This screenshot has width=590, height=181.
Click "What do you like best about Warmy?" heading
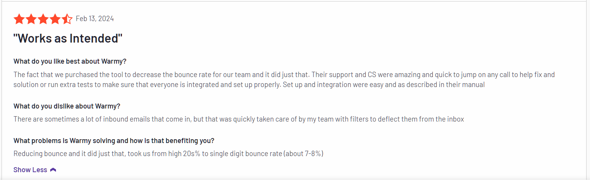(x=70, y=61)
